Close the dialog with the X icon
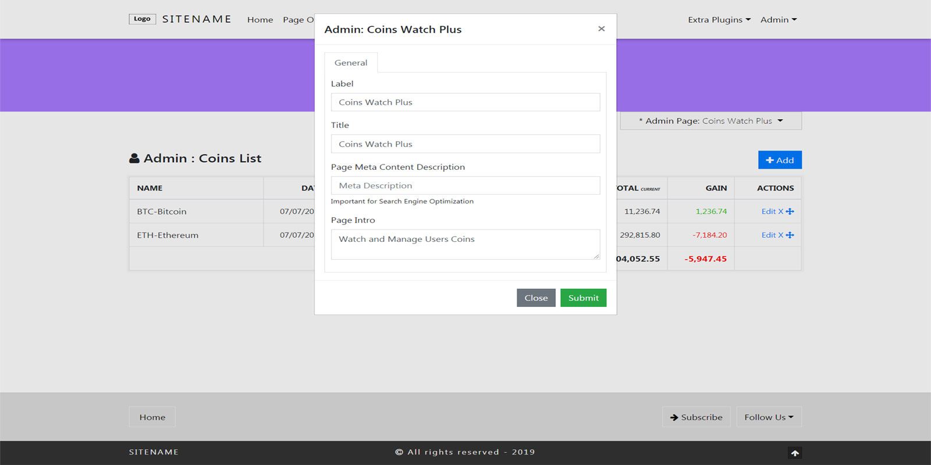The width and height of the screenshot is (931, 465). 602,29
